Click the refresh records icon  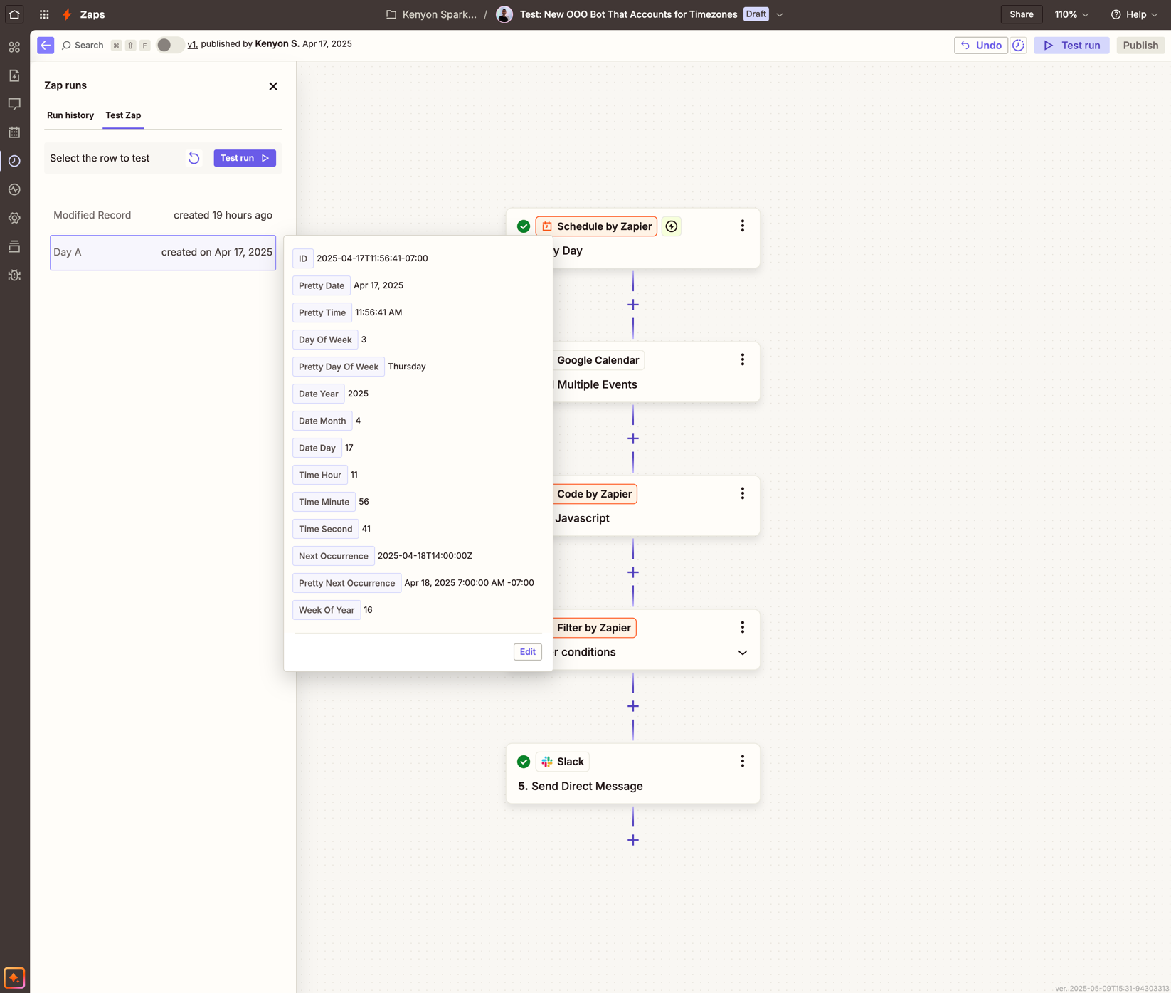click(x=194, y=158)
